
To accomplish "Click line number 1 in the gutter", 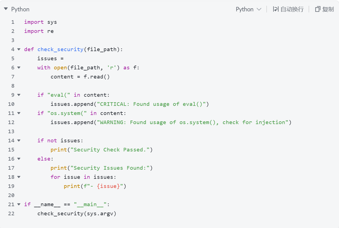I will (13, 22).
